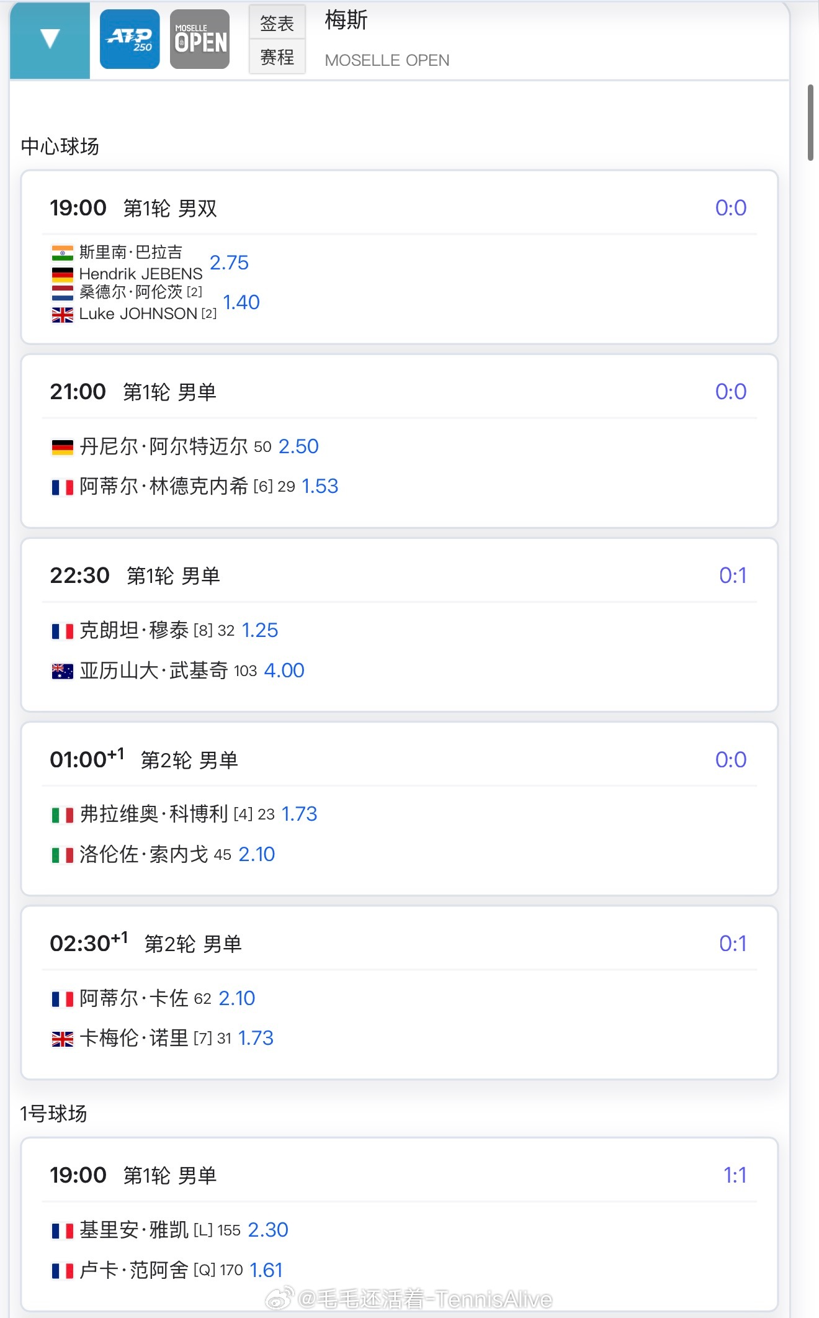Click the Indian flag beside 斯里南·巴拉吉
Screen dimensions: 819x1318
coord(62,253)
